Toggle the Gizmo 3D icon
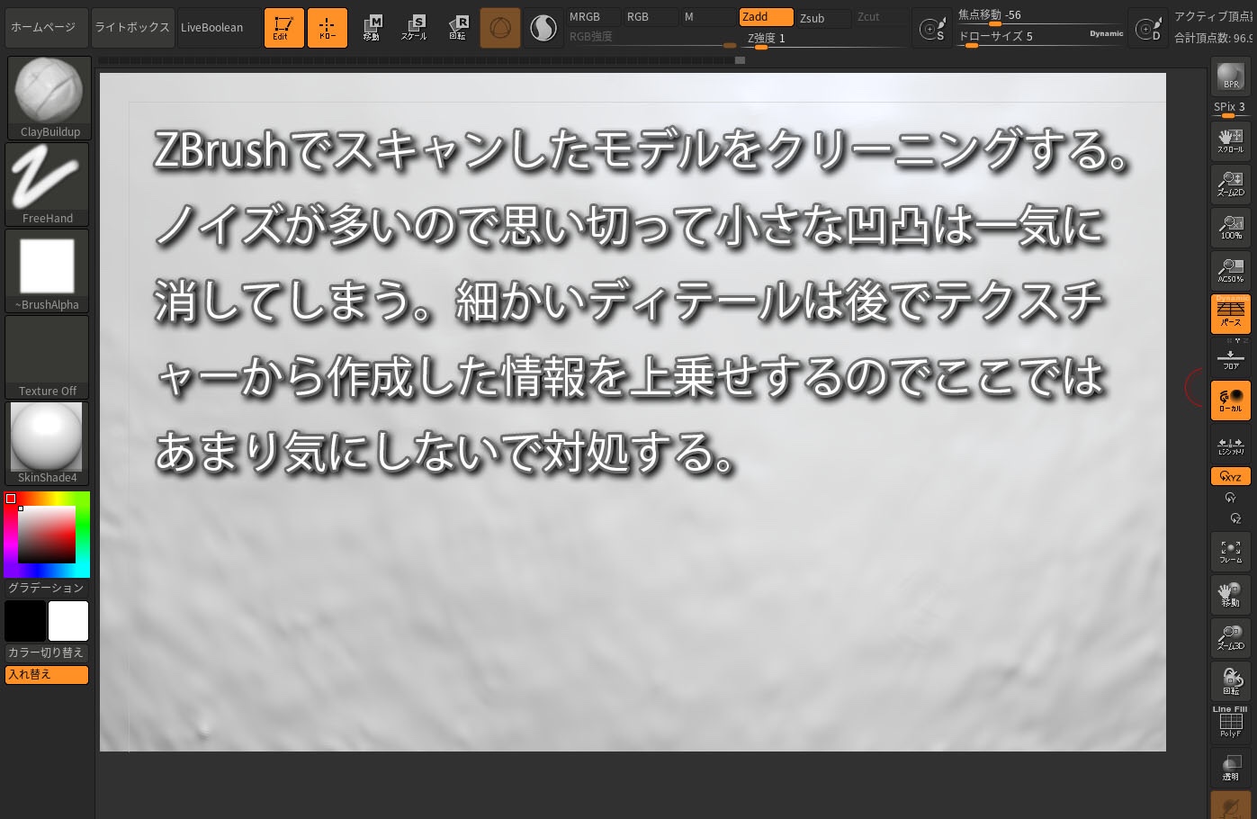The width and height of the screenshot is (1257, 819). pyautogui.click(x=500, y=28)
